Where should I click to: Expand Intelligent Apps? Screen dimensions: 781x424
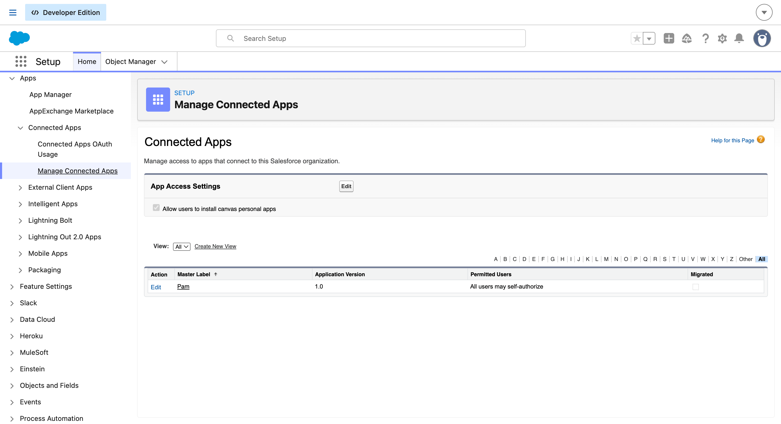(x=20, y=204)
